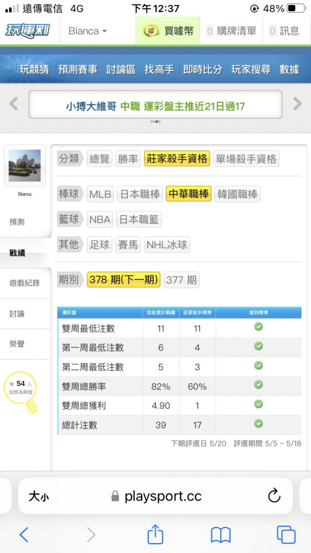Expand the Bianca account dropdown

(x=87, y=31)
